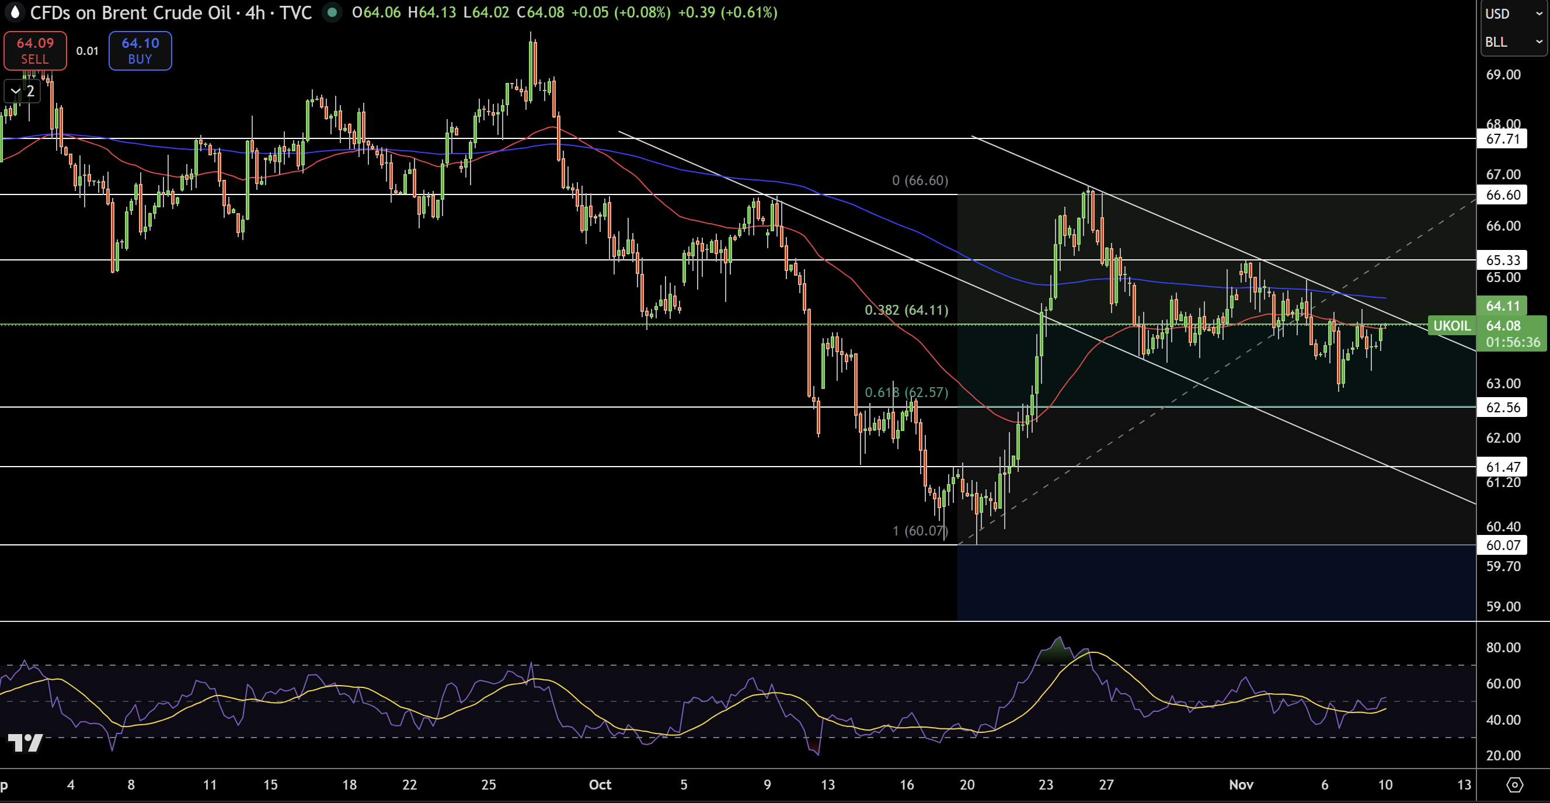Click the green market status dot
1550x803 pixels.
coord(332,12)
